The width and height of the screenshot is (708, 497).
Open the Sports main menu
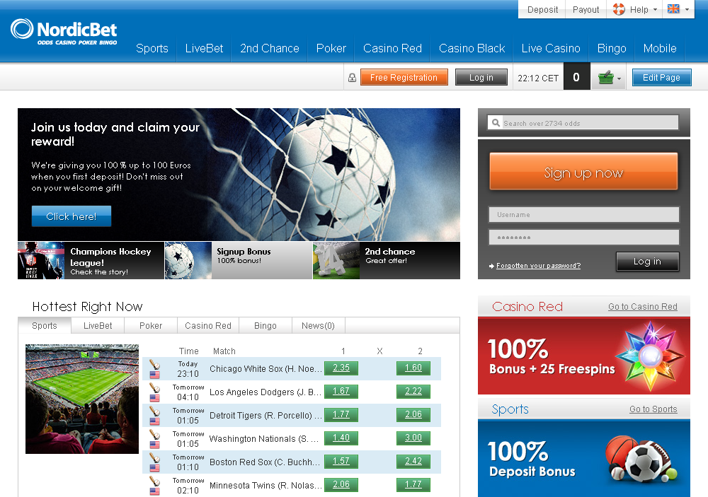pyautogui.click(x=152, y=48)
